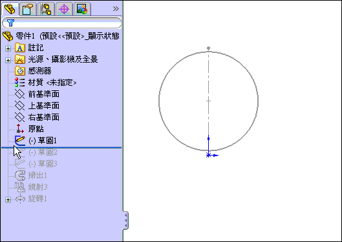Select the 原點 origin icon
Viewport: 342px width, 242px height.
(x=20, y=128)
